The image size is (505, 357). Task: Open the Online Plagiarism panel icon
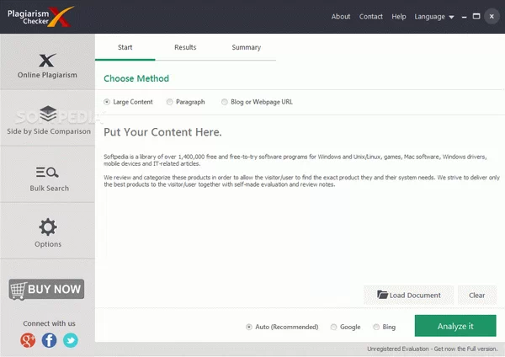(47, 60)
